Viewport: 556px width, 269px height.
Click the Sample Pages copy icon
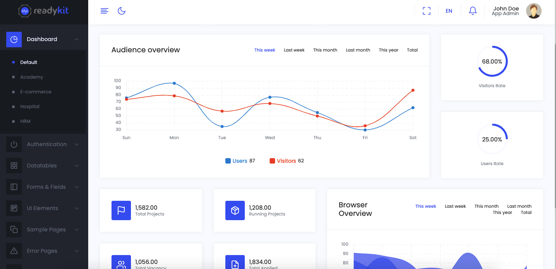tap(14, 229)
